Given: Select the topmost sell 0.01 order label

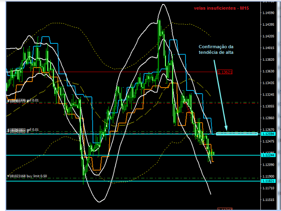Looking at the screenshot, I should coord(23,100).
